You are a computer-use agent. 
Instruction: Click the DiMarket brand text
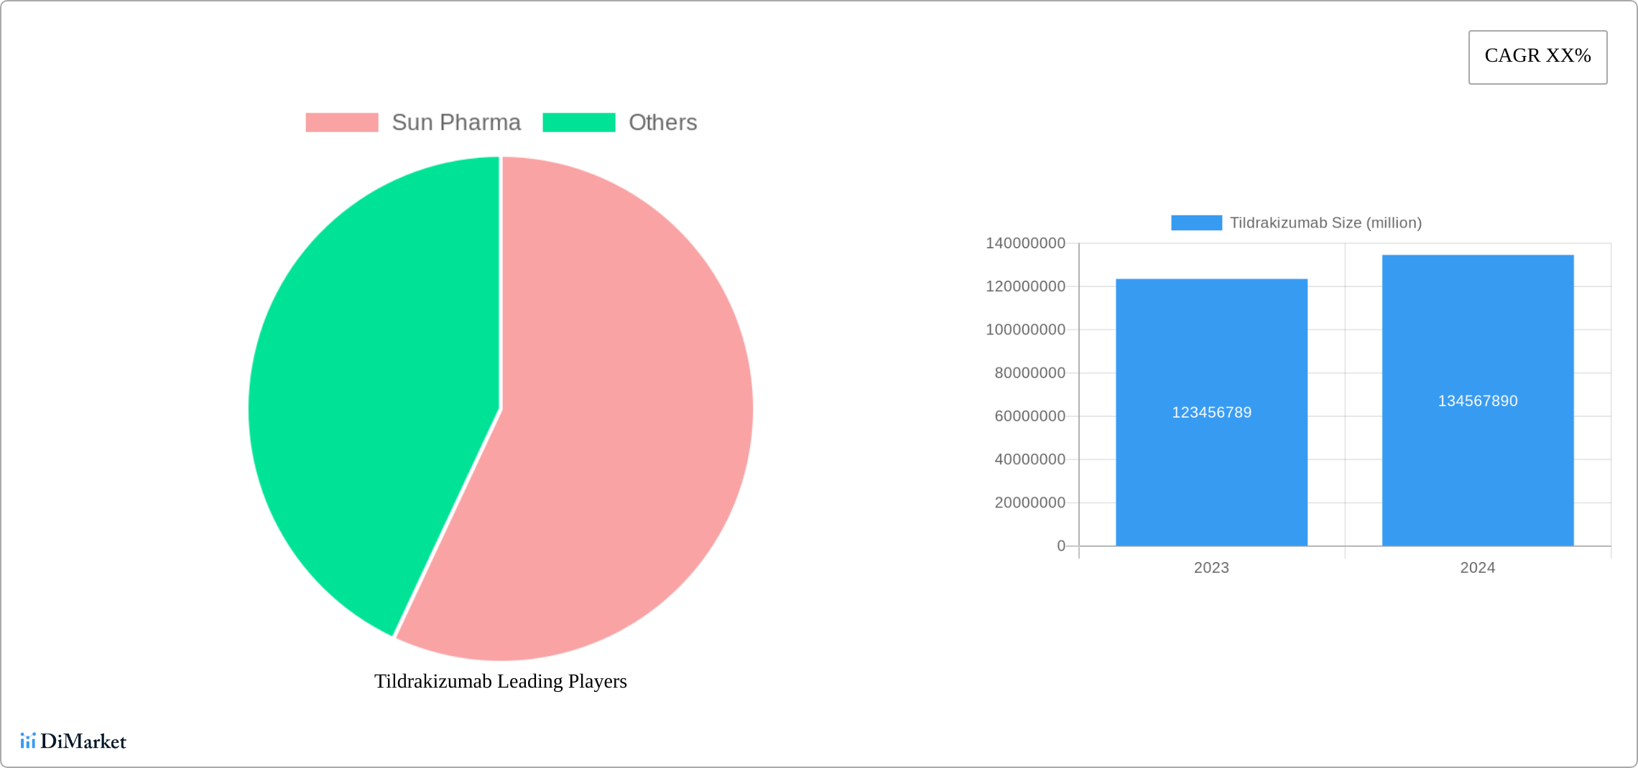point(83,741)
